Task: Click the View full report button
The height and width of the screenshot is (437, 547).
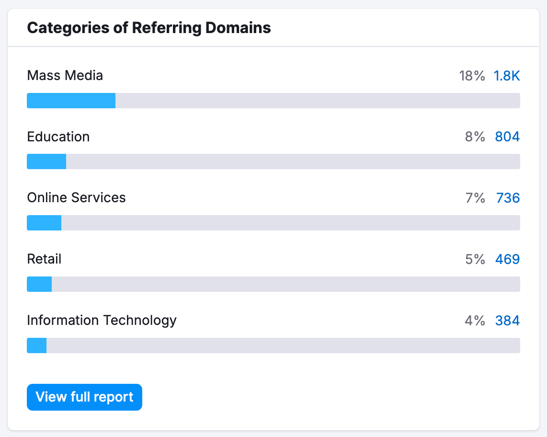Action: click(x=84, y=397)
